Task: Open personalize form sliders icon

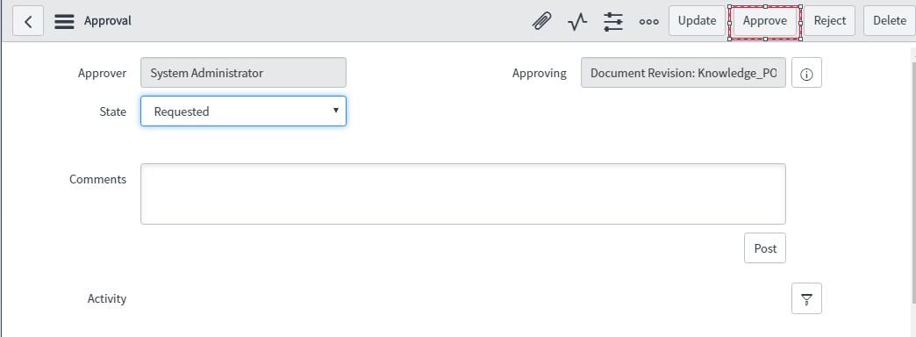Action: pos(613,21)
